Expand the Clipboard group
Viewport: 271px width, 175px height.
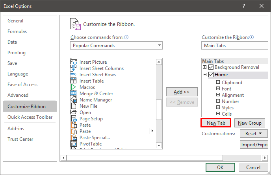tap(218, 82)
